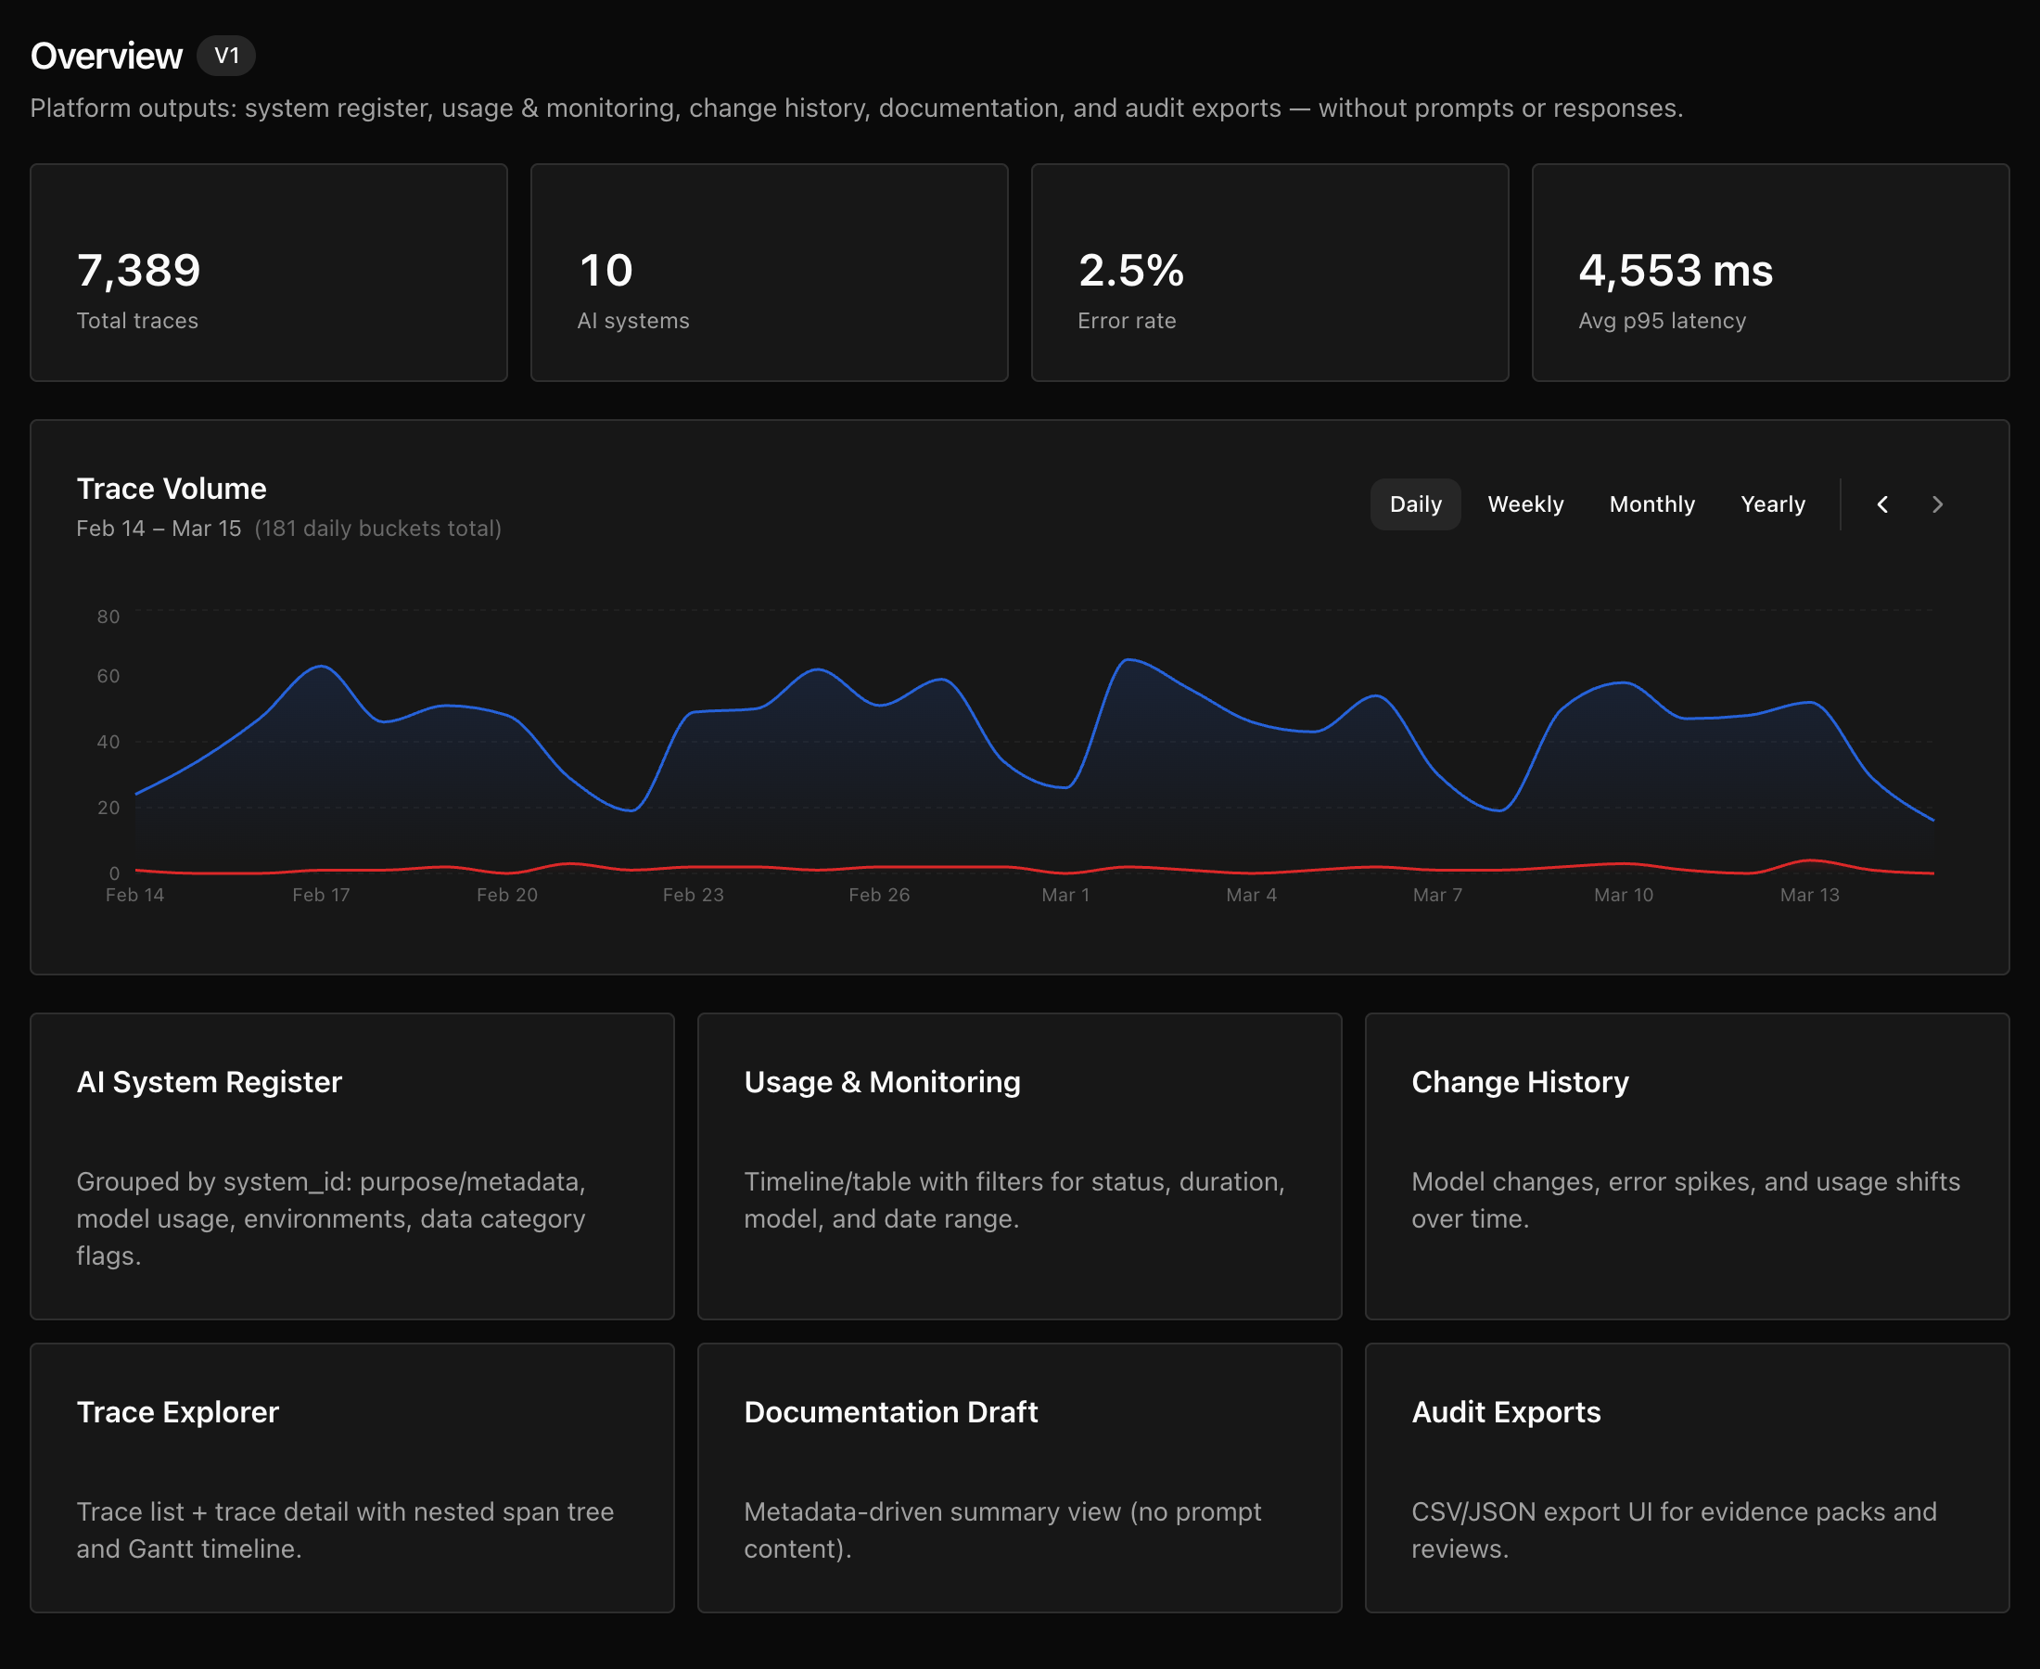Click the Feb 20 axis label
Screen dimensions: 2040x1669
tap(506, 895)
